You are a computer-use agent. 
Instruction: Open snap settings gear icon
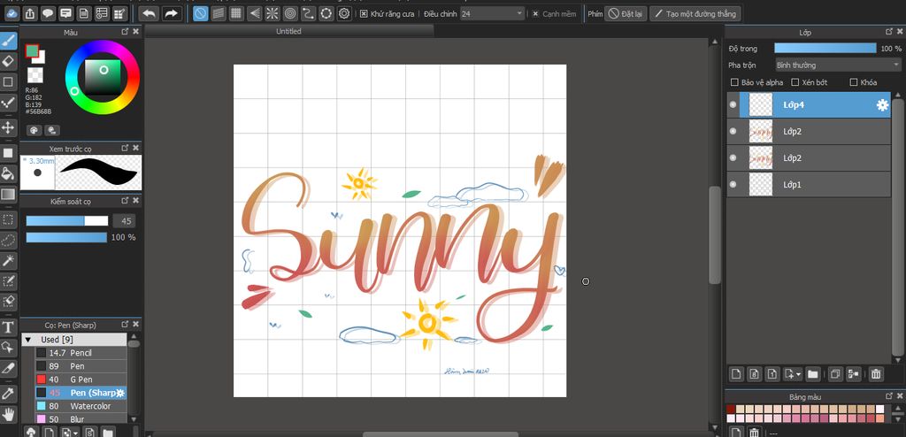[x=344, y=13]
